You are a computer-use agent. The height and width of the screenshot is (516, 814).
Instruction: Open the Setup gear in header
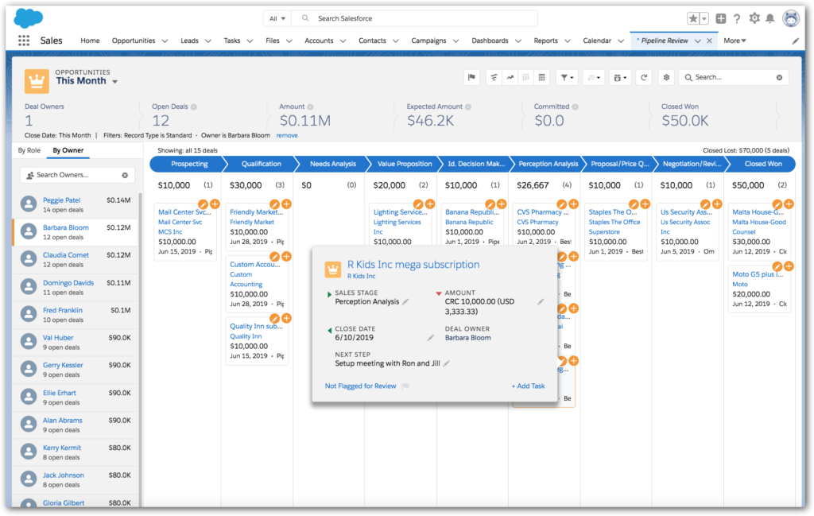(x=754, y=19)
